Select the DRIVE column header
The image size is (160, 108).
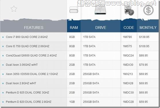pos(101,28)
